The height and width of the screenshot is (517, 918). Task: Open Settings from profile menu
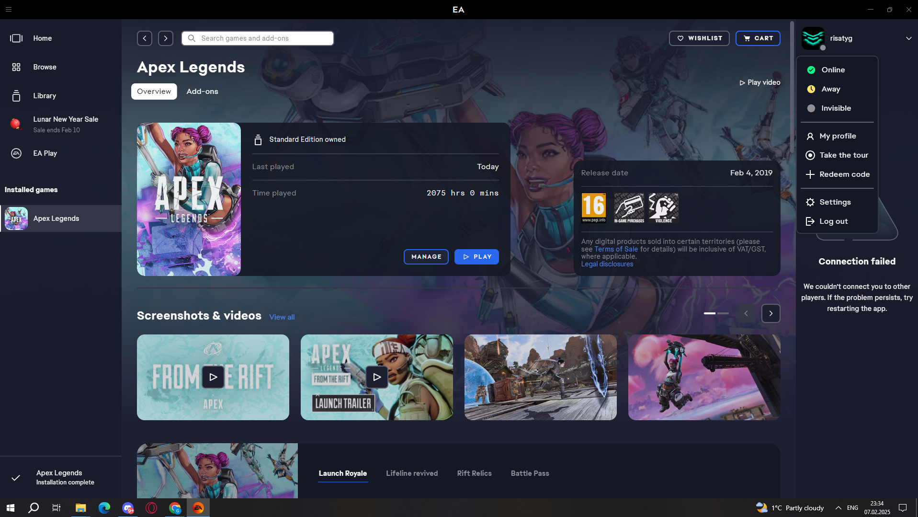point(837,202)
